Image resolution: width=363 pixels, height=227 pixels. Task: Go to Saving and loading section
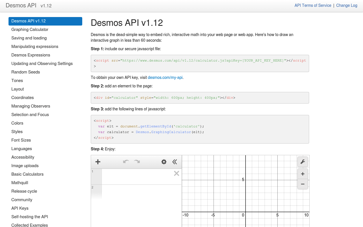click(x=45, y=38)
